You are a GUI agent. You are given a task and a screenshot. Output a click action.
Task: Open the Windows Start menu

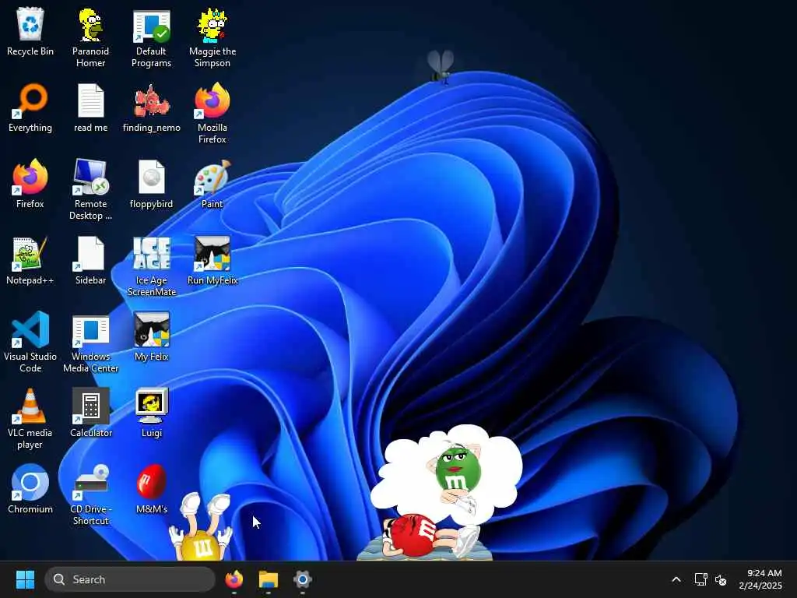pyautogui.click(x=25, y=579)
